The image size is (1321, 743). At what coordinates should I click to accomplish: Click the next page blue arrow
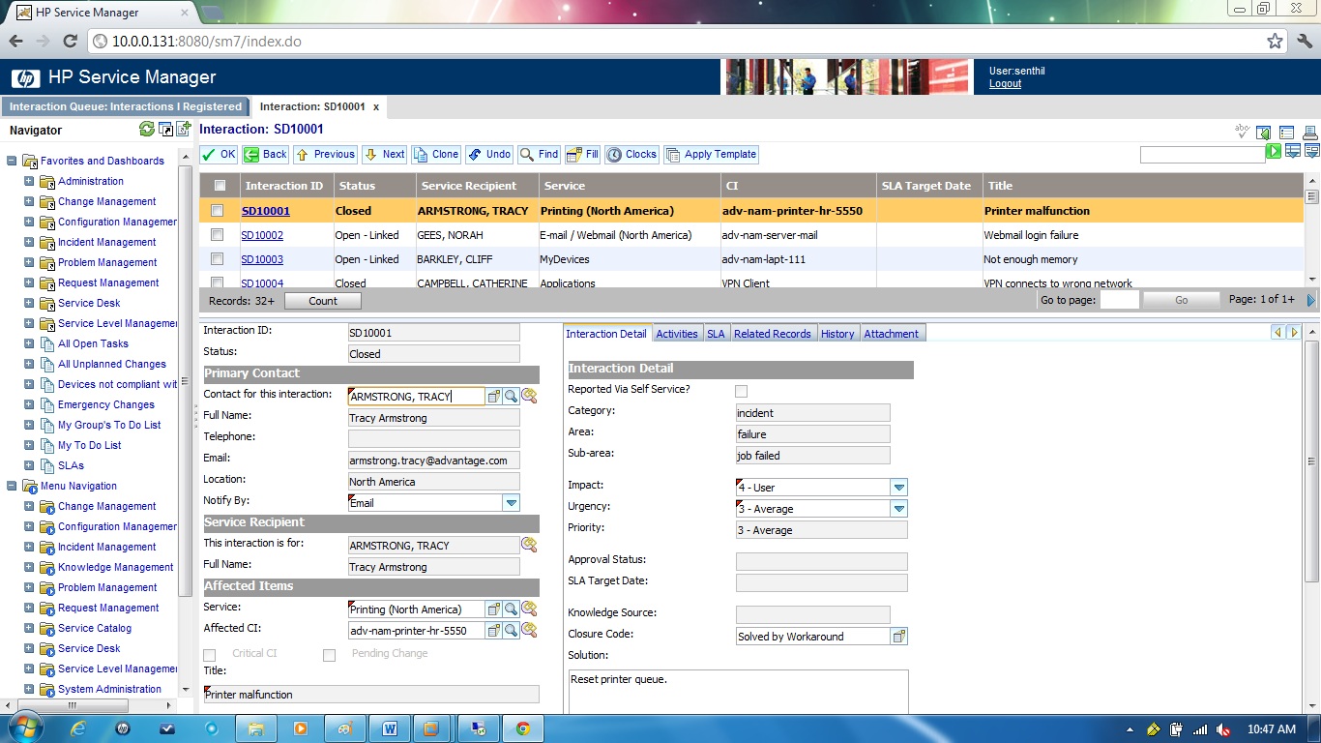[x=1311, y=300]
